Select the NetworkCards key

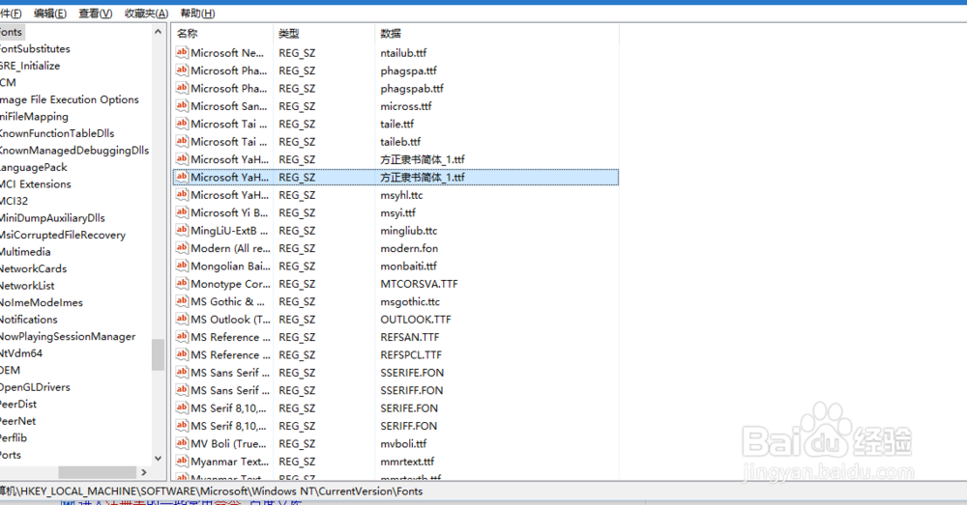point(33,268)
